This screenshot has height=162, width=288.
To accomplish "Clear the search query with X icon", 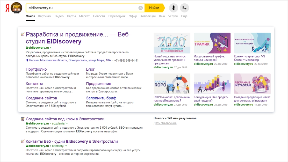I will (141, 8).
